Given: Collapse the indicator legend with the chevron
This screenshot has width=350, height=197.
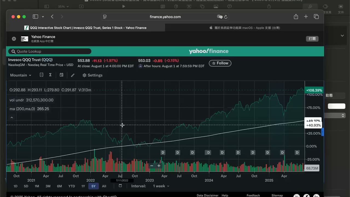Looking at the screenshot, I should [12, 118].
